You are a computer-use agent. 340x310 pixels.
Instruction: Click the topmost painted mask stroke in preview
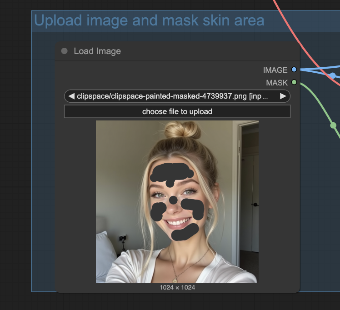(171, 171)
